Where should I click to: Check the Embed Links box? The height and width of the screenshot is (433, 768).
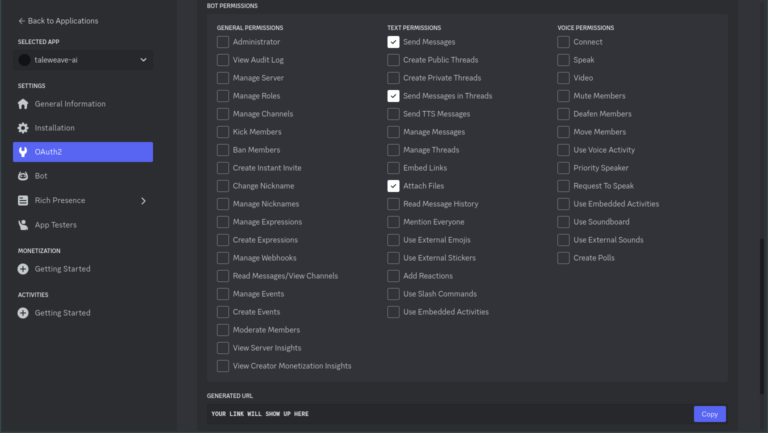393,168
